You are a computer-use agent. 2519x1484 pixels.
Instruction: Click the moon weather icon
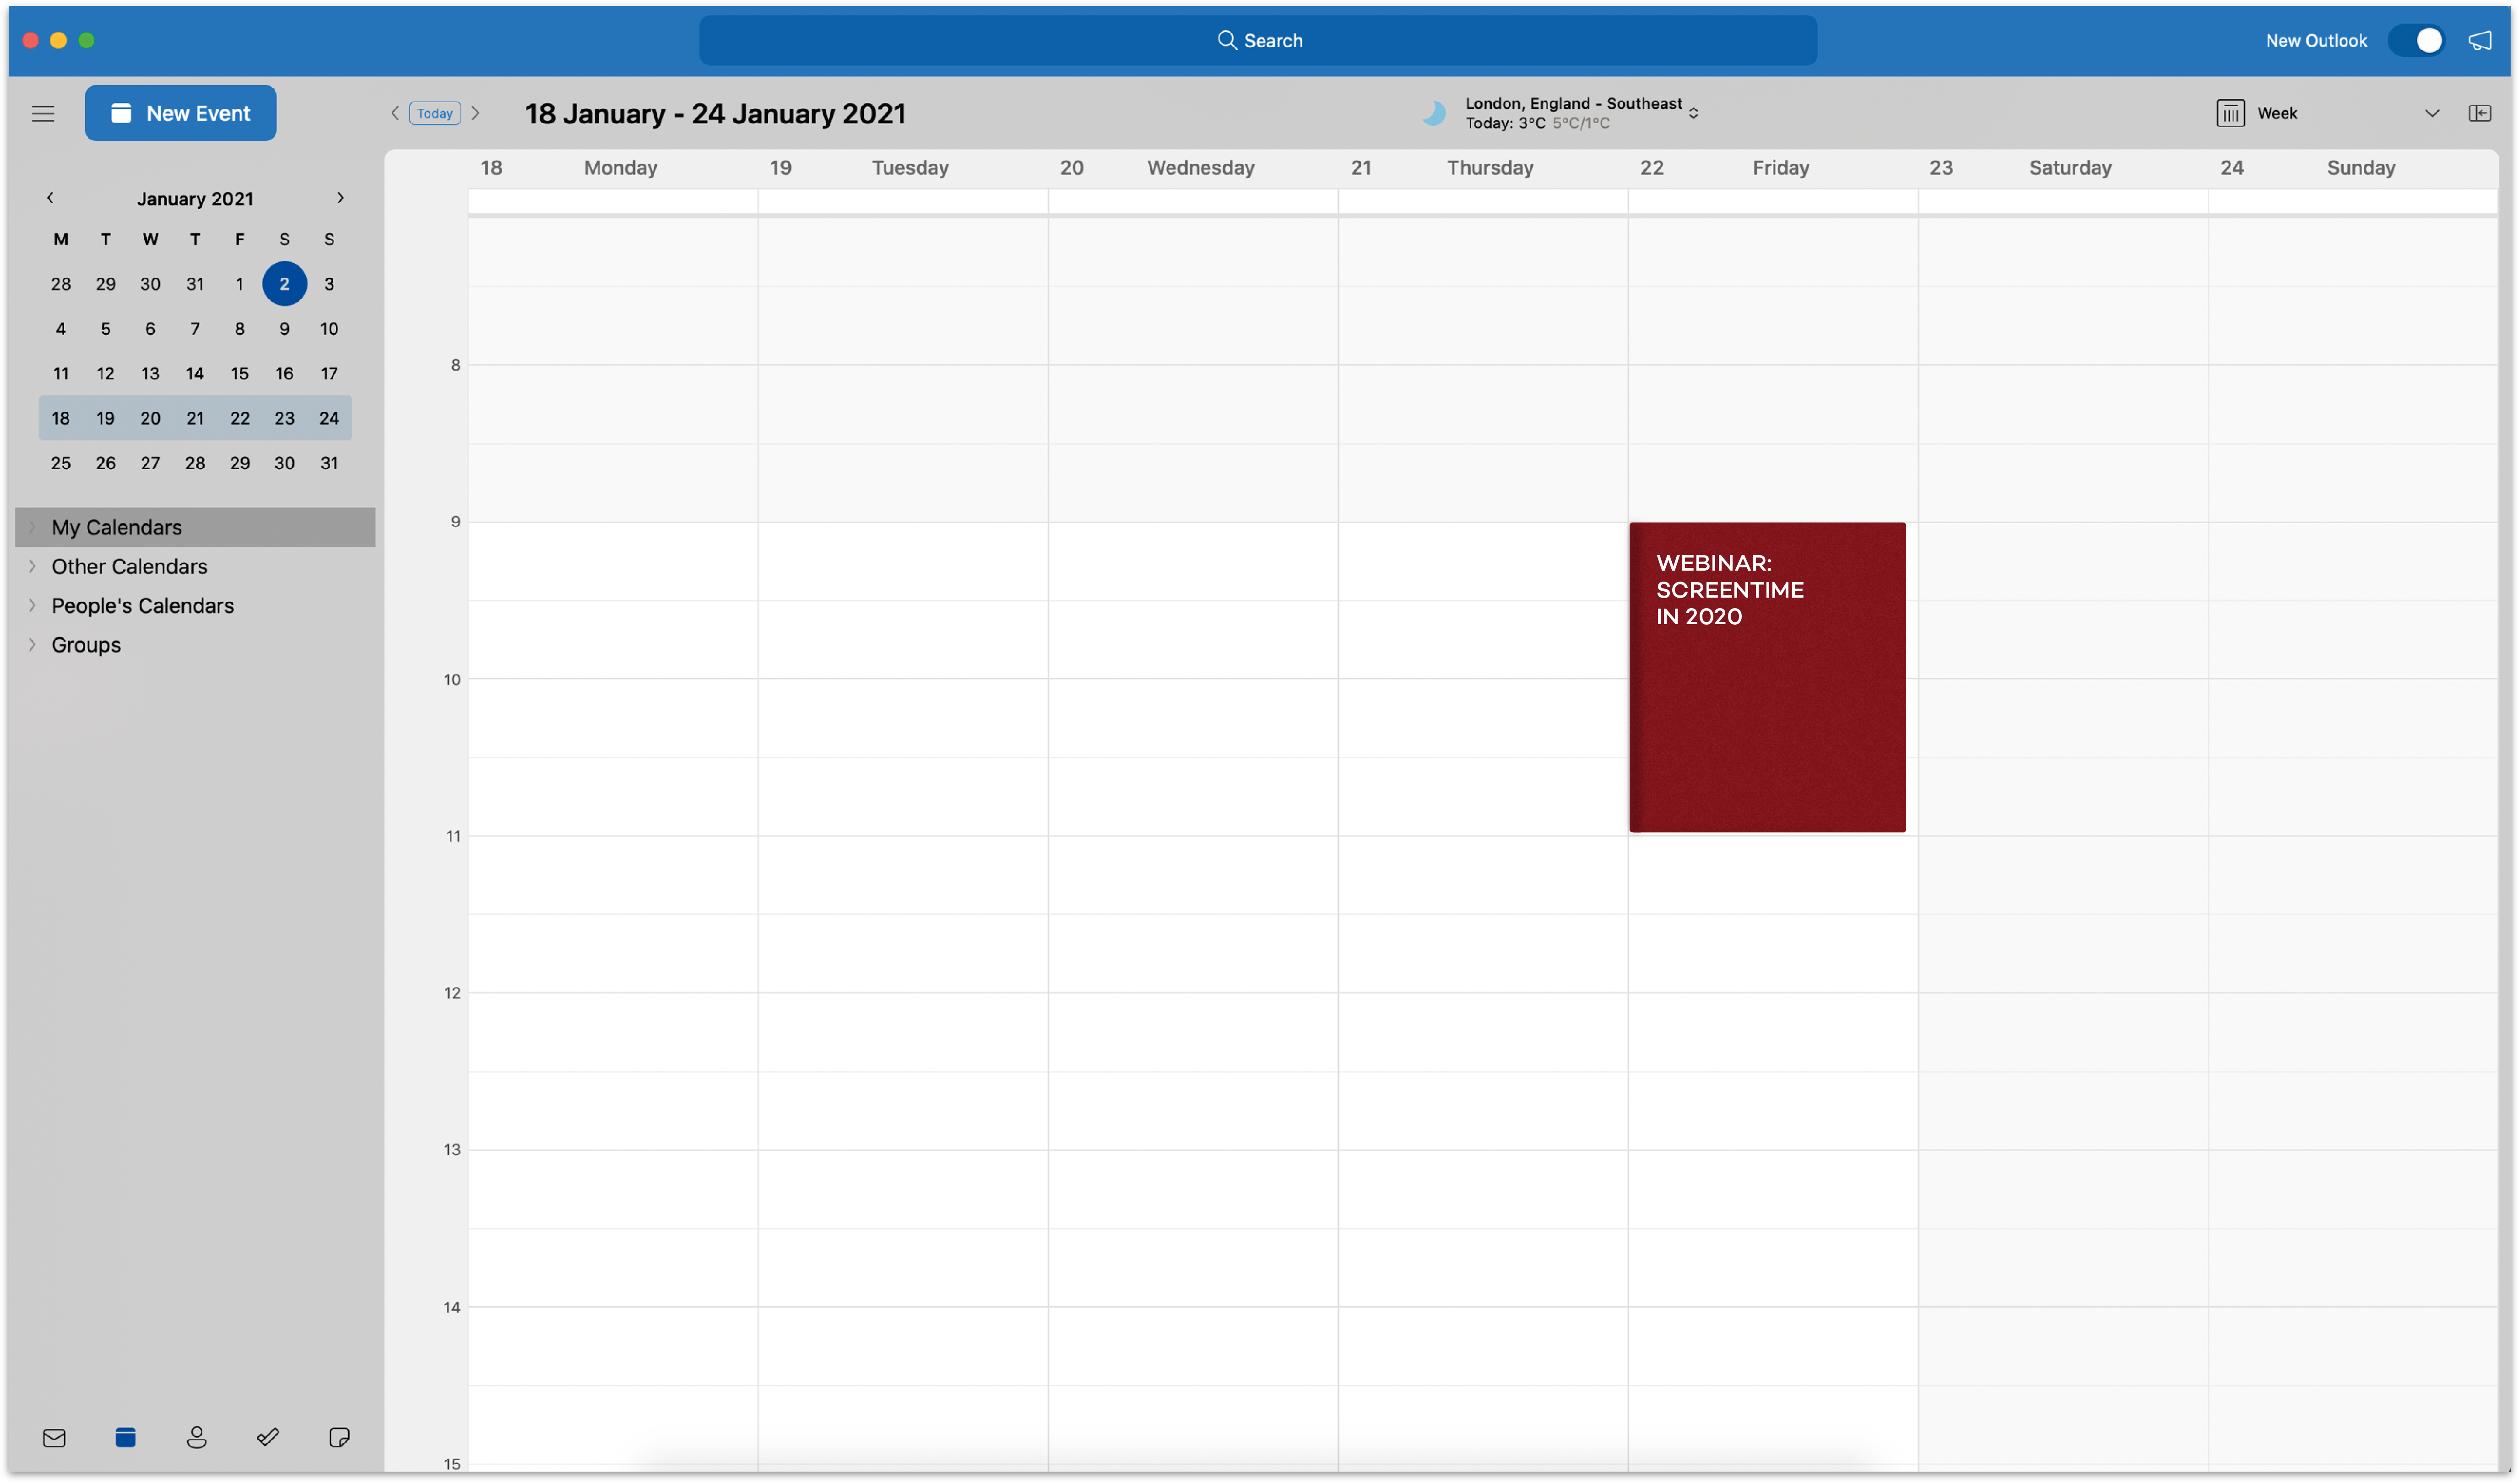pos(1434,113)
